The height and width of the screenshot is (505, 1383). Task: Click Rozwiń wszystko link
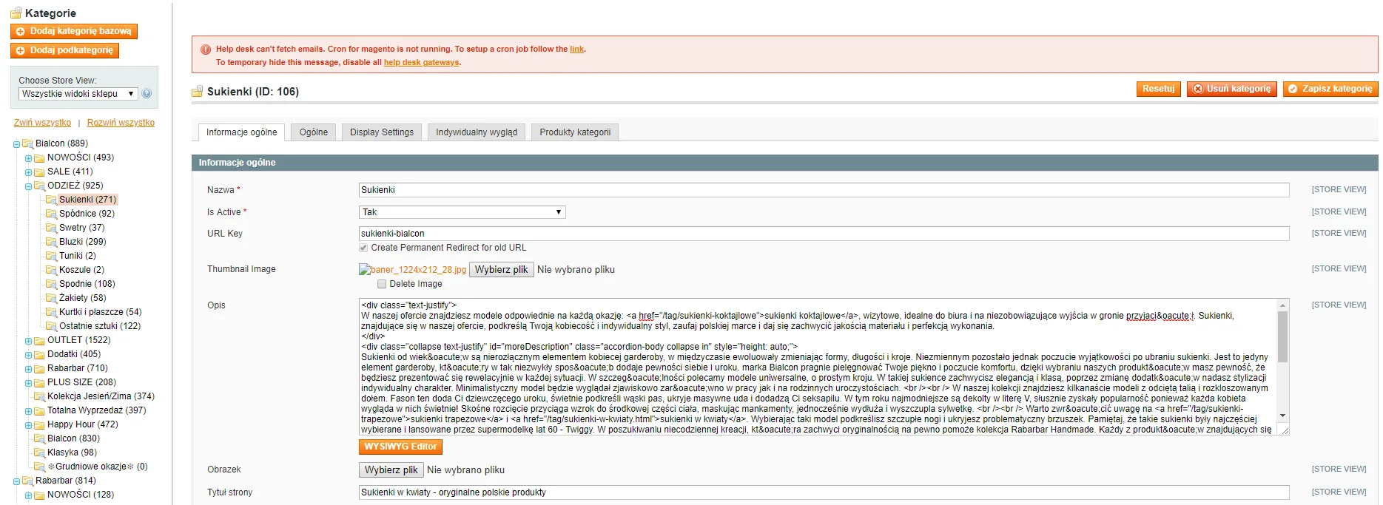[121, 123]
